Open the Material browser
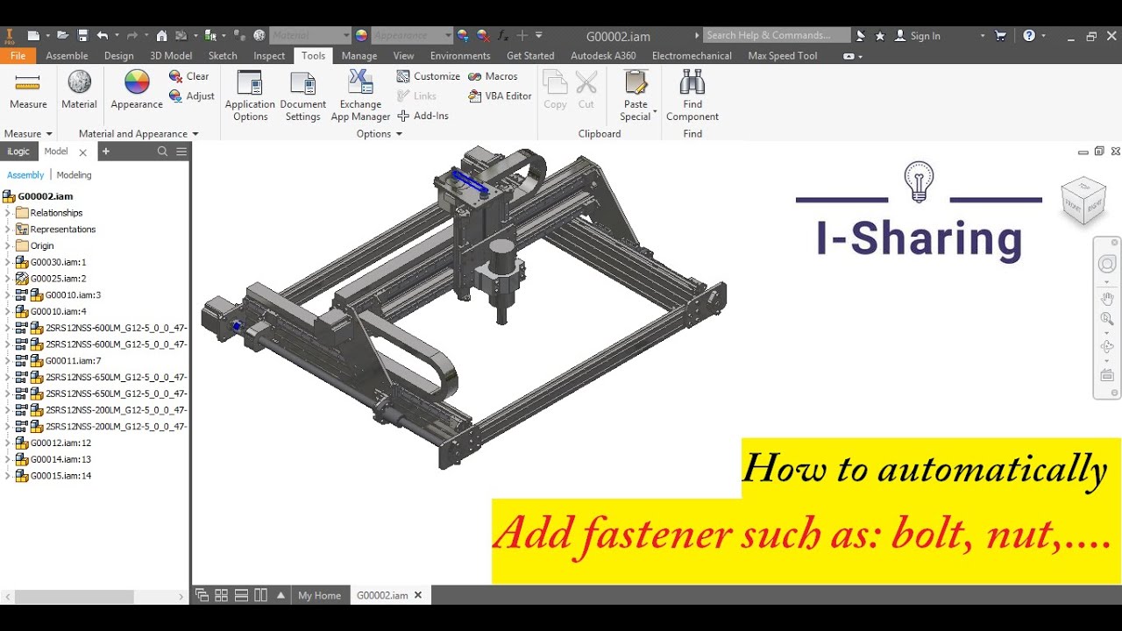 click(79, 91)
